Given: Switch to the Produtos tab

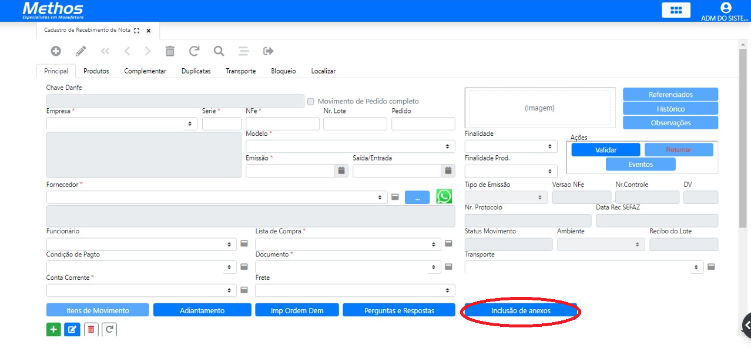Looking at the screenshot, I should [96, 71].
